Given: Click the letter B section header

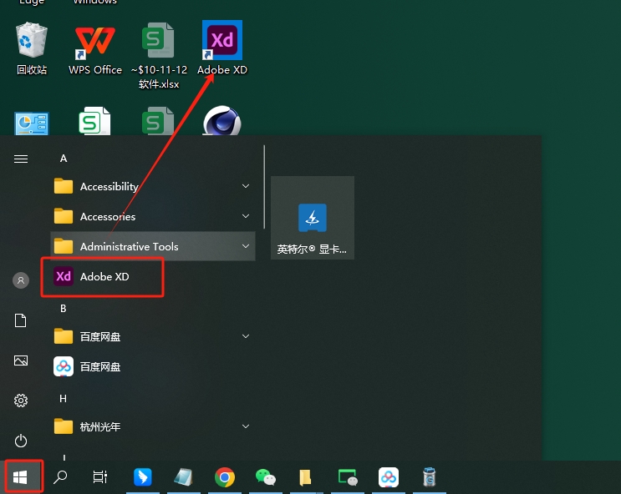Looking at the screenshot, I should 64,309.
